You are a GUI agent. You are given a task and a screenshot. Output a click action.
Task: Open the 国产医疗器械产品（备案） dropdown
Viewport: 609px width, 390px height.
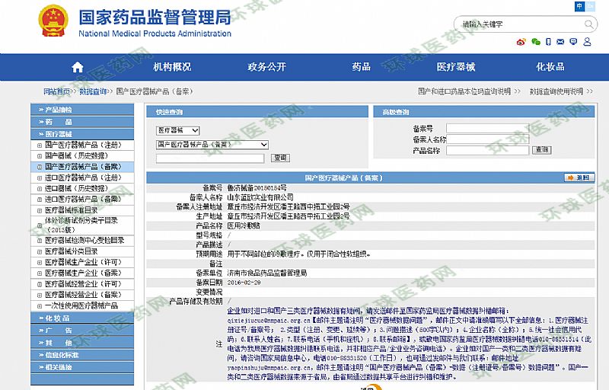point(212,144)
